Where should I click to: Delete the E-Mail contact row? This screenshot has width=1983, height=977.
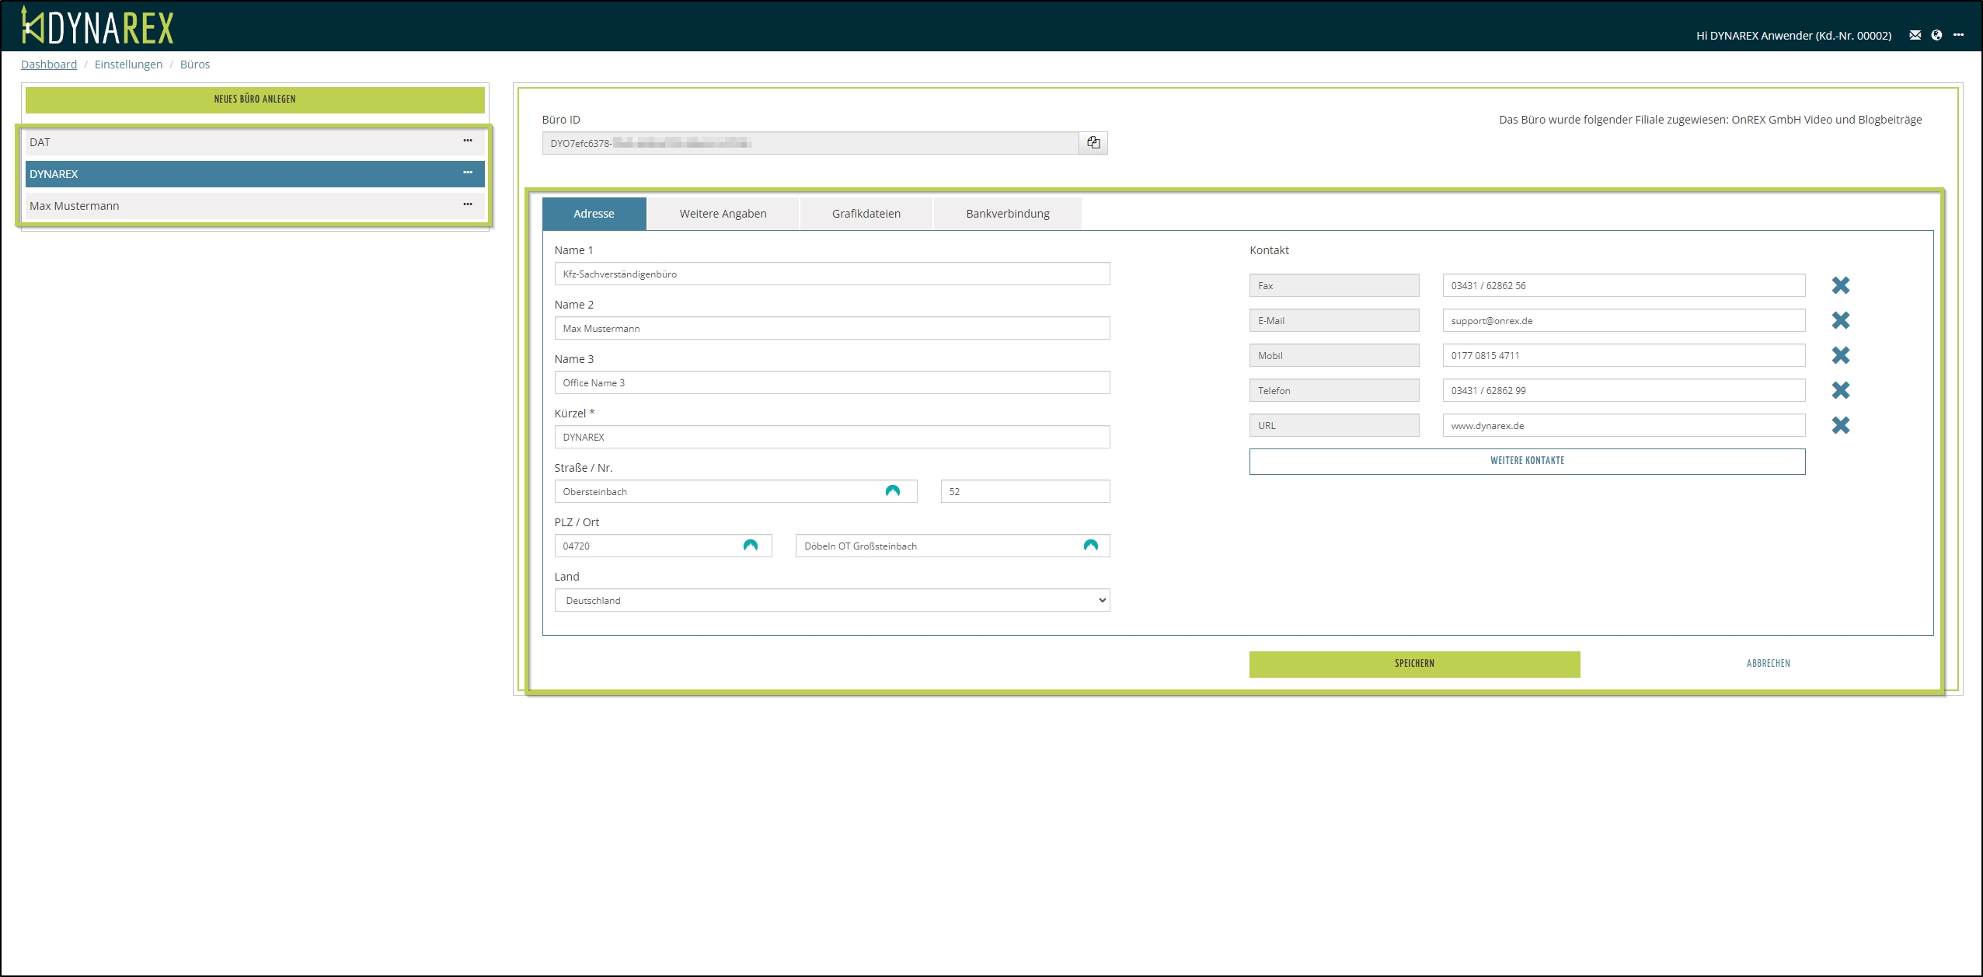point(1840,320)
